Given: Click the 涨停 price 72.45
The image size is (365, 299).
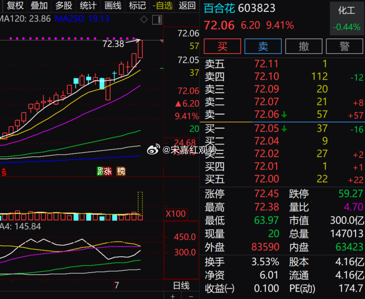Looking at the screenshot, I should [267, 194].
